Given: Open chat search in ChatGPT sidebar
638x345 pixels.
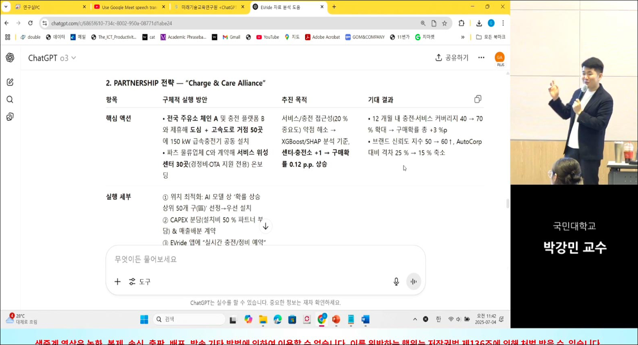Looking at the screenshot, I should click(x=10, y=99).
